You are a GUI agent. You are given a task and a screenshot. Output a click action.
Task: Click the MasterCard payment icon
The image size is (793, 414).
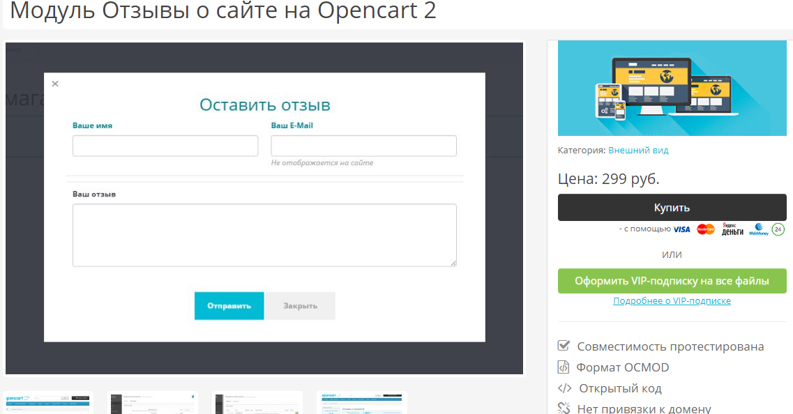point(706,229)
